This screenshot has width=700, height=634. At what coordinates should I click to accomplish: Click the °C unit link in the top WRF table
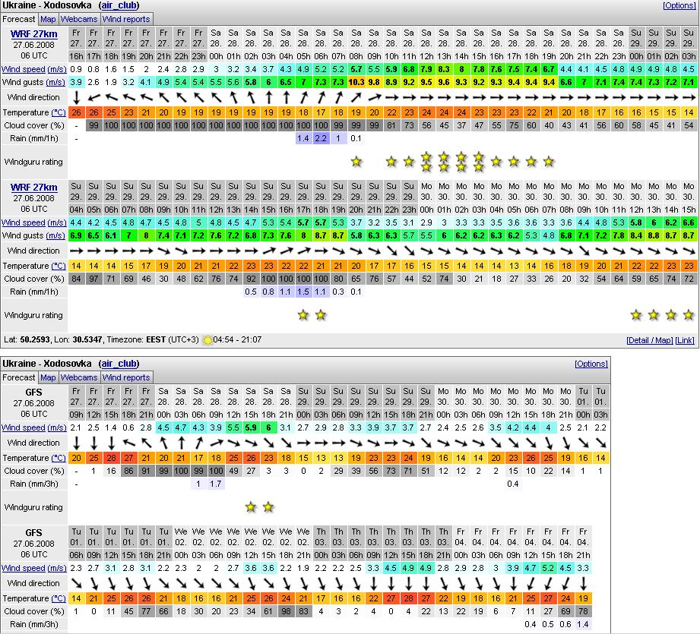click(58, 112)
